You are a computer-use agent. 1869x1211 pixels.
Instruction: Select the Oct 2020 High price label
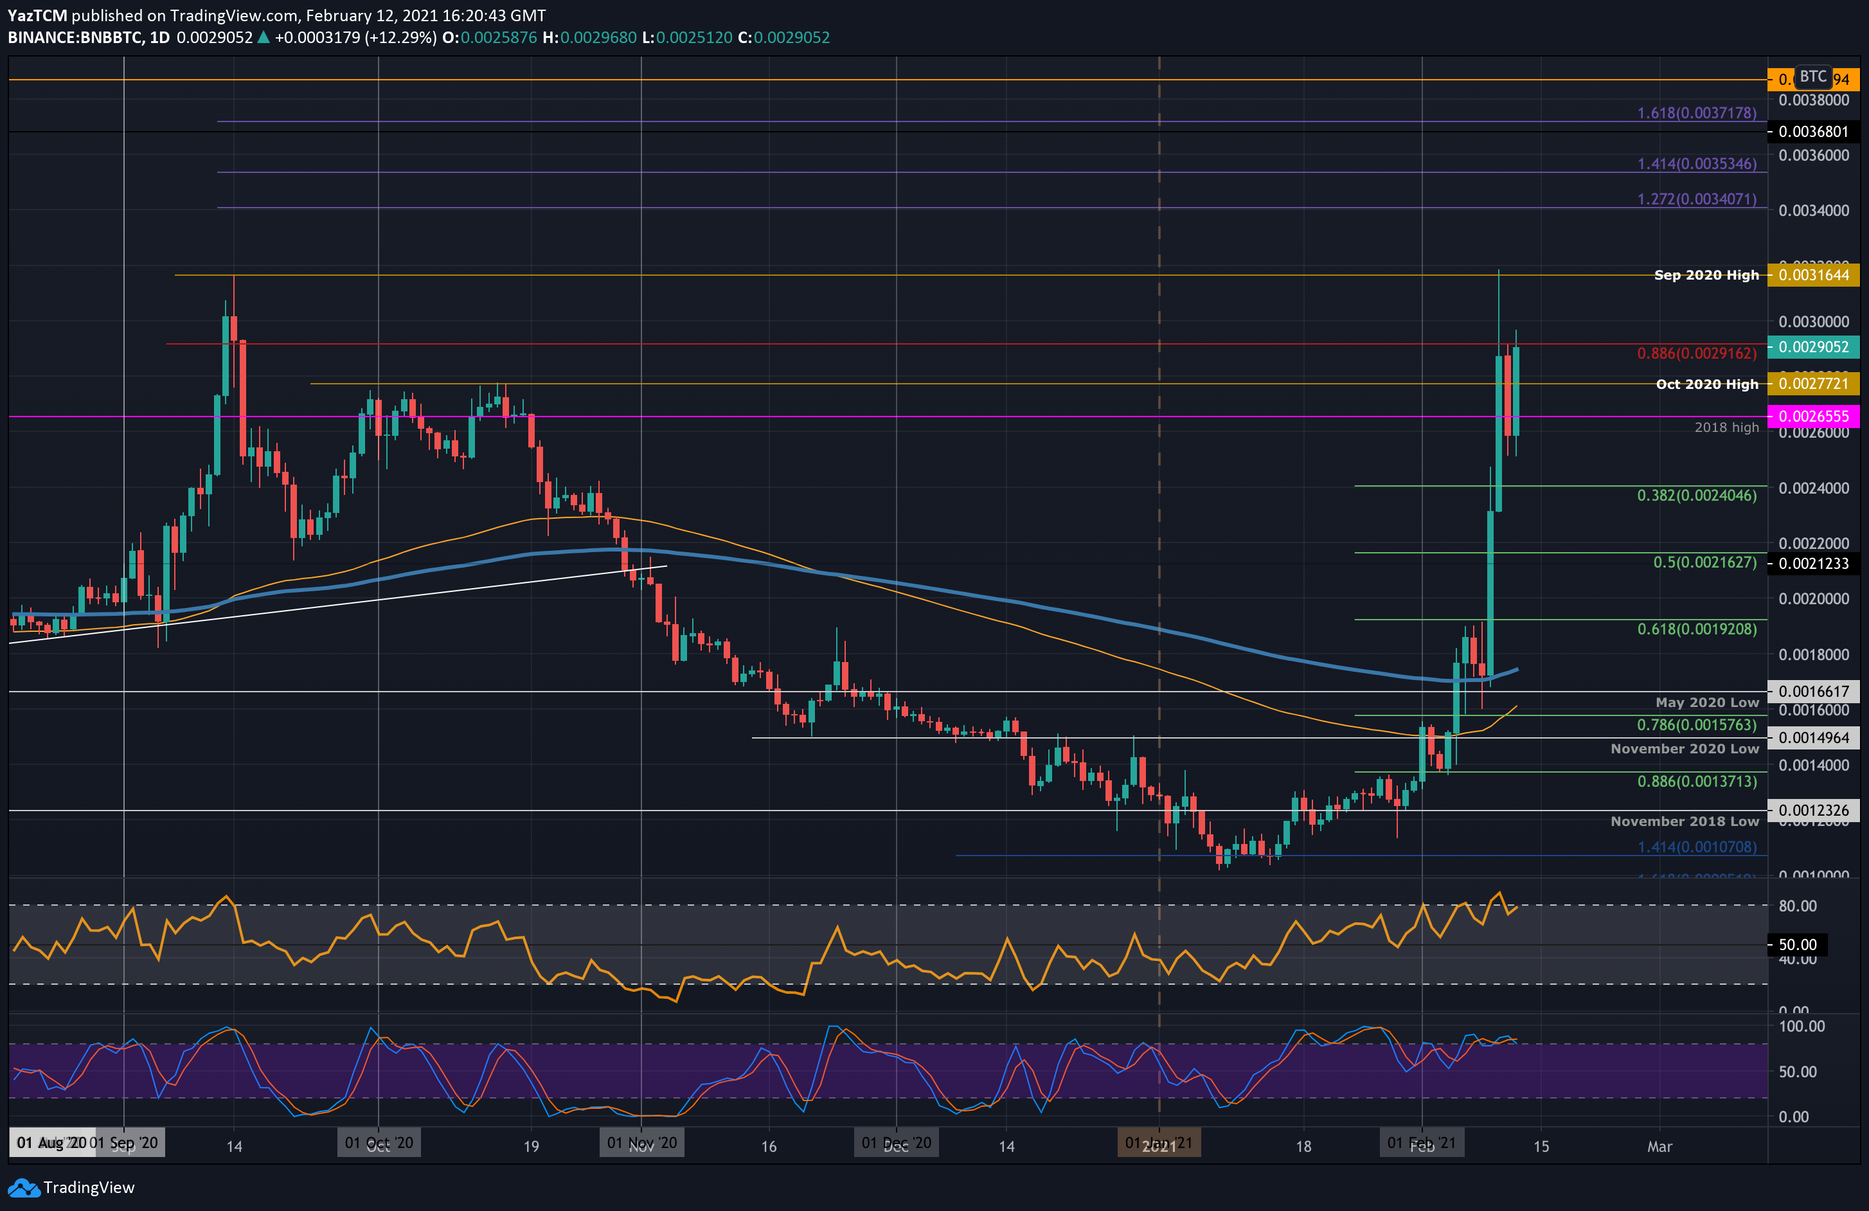1812,384
